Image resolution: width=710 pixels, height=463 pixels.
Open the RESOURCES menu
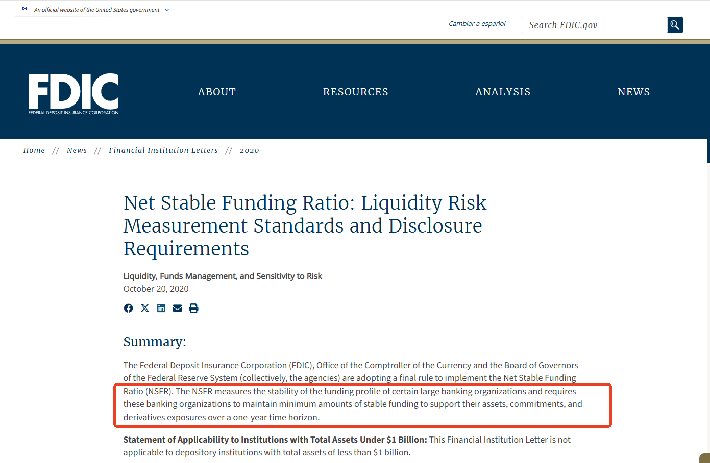pyautogui.click(x=356, y=92)
